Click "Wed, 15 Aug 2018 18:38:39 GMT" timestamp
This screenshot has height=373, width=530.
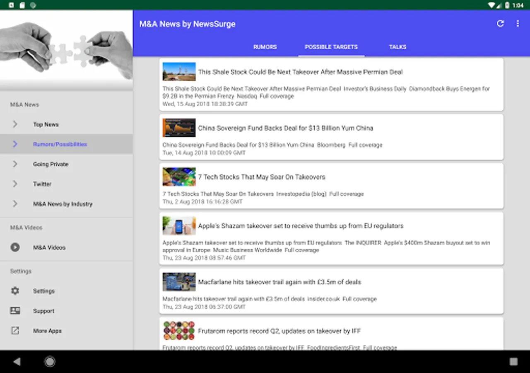pyautogui.click(x=205, y=104)
